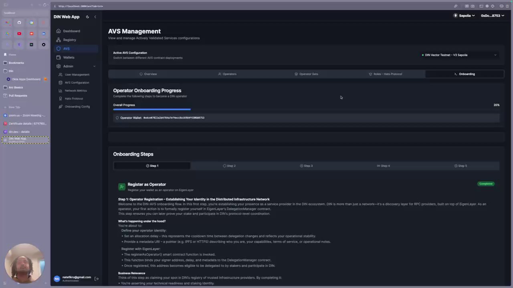Click the natefikru@gmail.com account label

pyautogui.click(x=77, y=277)
